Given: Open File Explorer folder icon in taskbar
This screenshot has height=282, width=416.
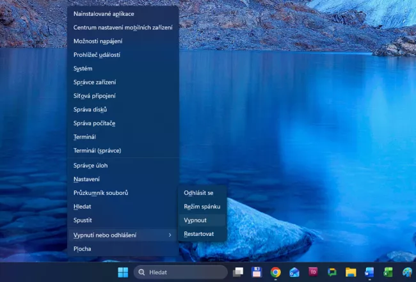Looking at the screenshot, I should click(351, 272).
